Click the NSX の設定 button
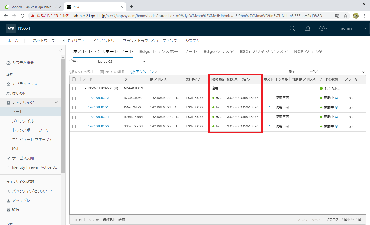 coord(82,72)
